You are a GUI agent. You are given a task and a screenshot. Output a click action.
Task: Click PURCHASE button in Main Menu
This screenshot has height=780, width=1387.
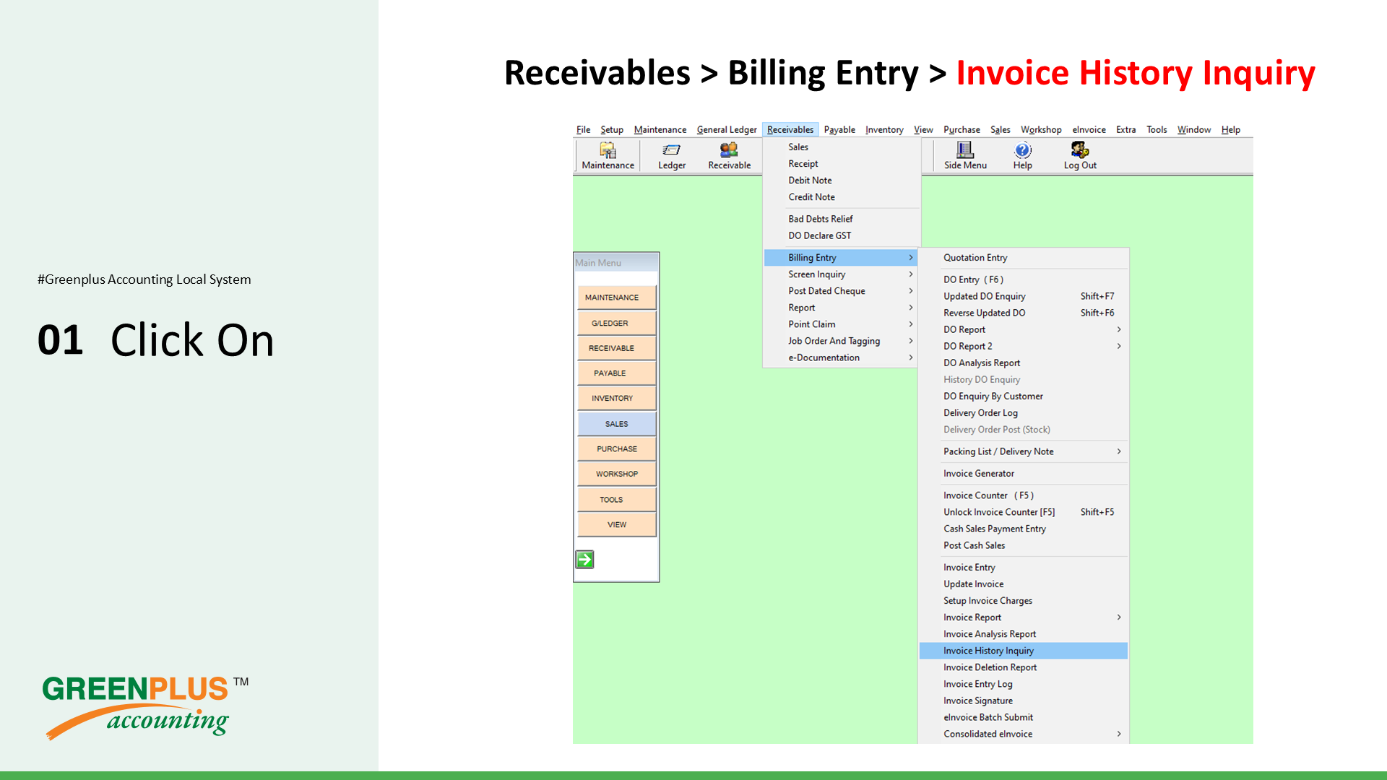(x=617, y=448)
